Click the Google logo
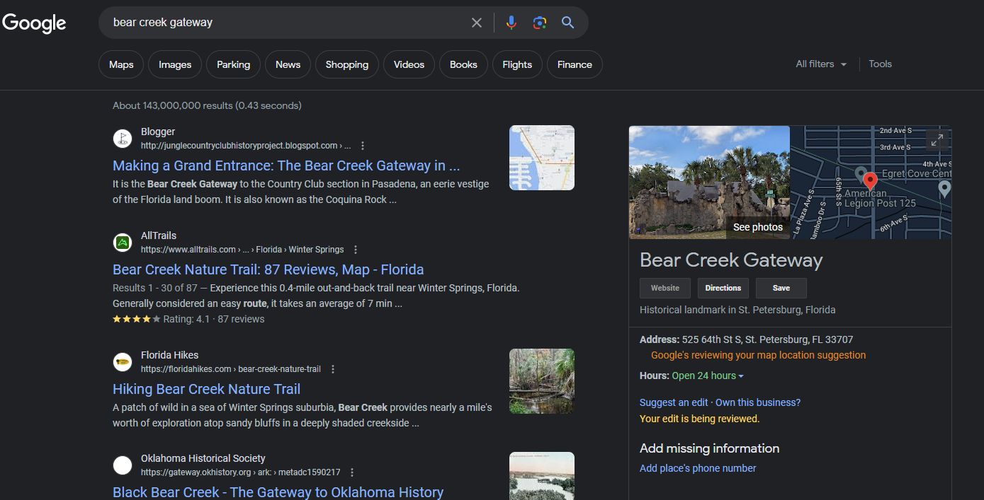This screenshot has height=500, width=984. click(34, 23)
